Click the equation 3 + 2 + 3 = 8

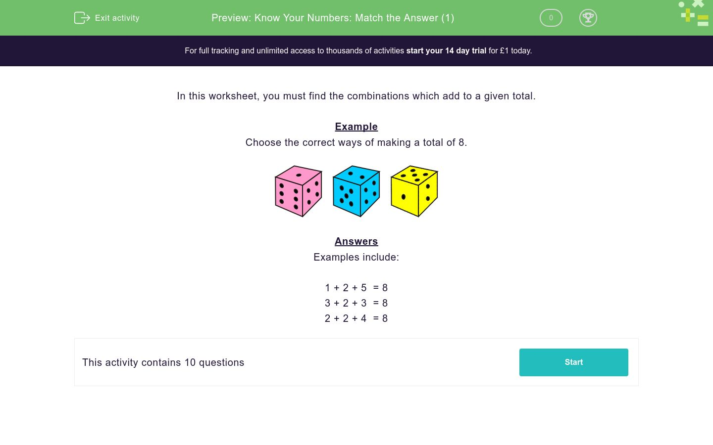356,303
